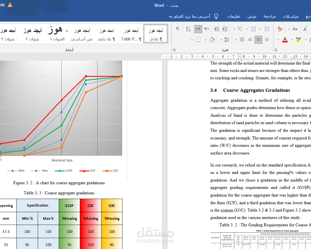The image size is (311, 249).
Task: Toggle right-to-left text direction button
Action: [x=207, y=29]
